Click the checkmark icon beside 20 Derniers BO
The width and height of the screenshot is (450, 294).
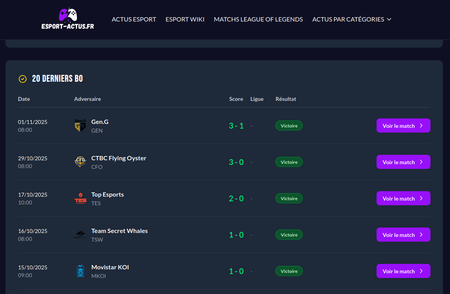pyautogui.click(x=23, y=79)
